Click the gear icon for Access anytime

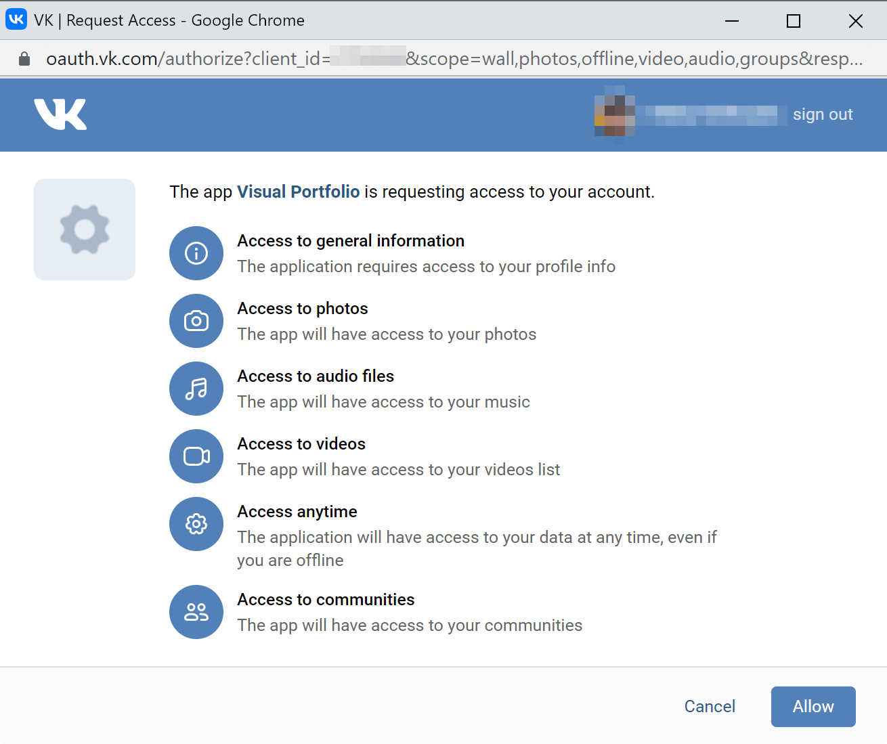click(x=196, y=524)
